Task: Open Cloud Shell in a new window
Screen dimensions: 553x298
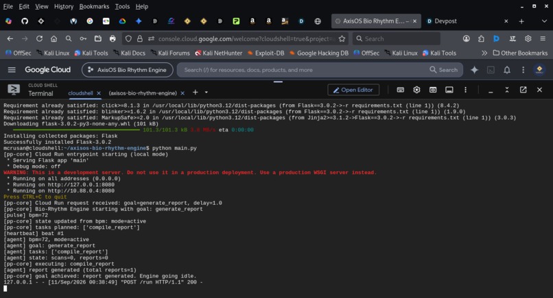Action: click(523, 90)
